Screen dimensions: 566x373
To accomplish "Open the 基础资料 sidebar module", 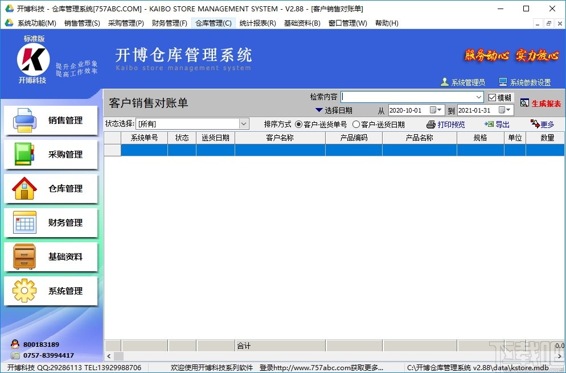I will (x=51, y=256).
